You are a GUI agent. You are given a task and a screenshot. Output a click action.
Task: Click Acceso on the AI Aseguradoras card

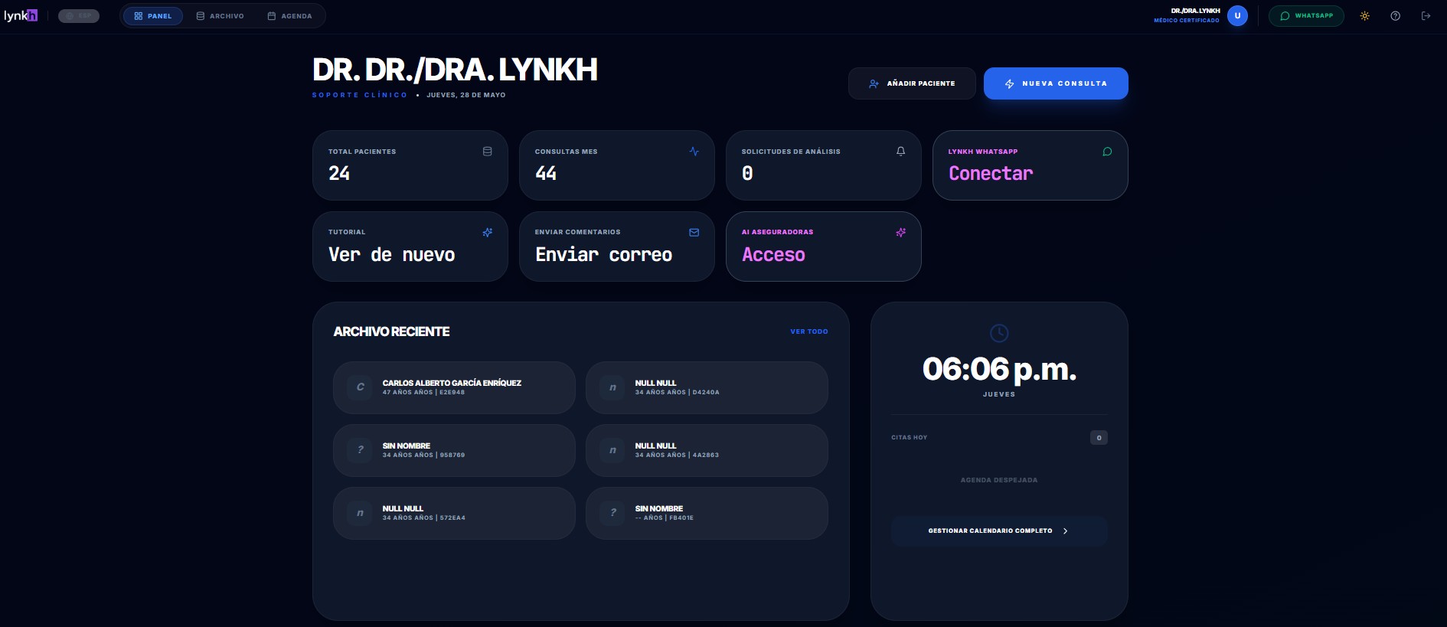coord(773,255)
